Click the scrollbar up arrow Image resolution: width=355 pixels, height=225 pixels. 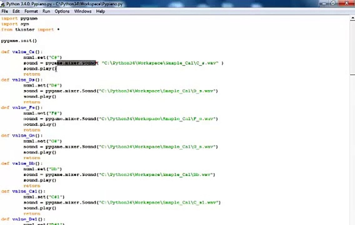352,18
